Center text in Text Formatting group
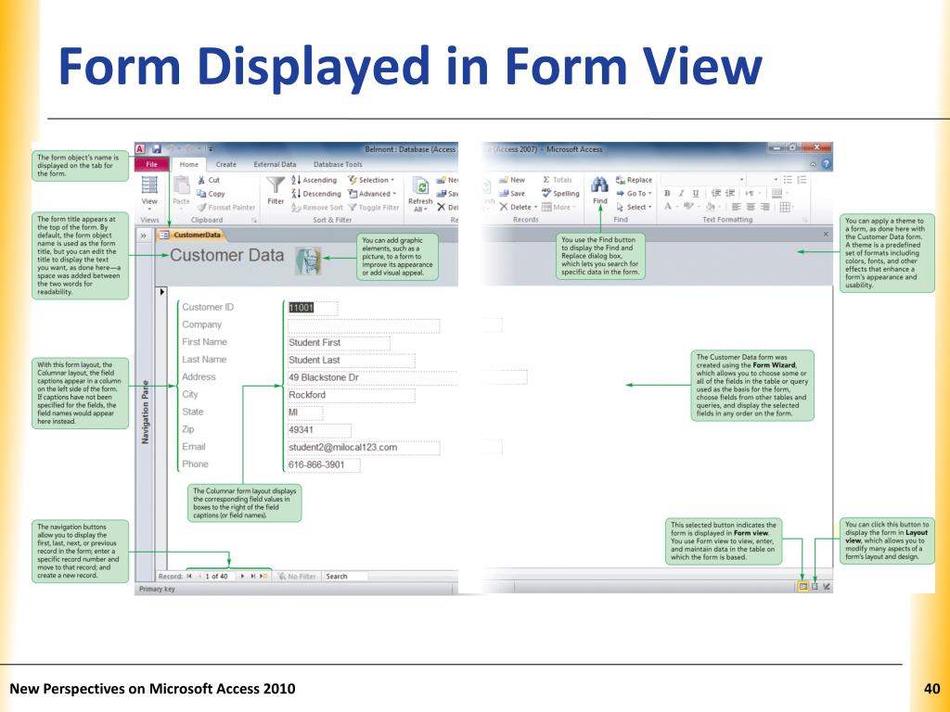Image resolution: width=950 pixels, height=712 pixels. (x=751, y=207)
